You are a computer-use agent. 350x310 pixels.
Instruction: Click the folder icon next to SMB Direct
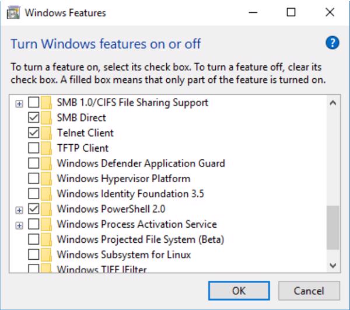click(48, 118)
